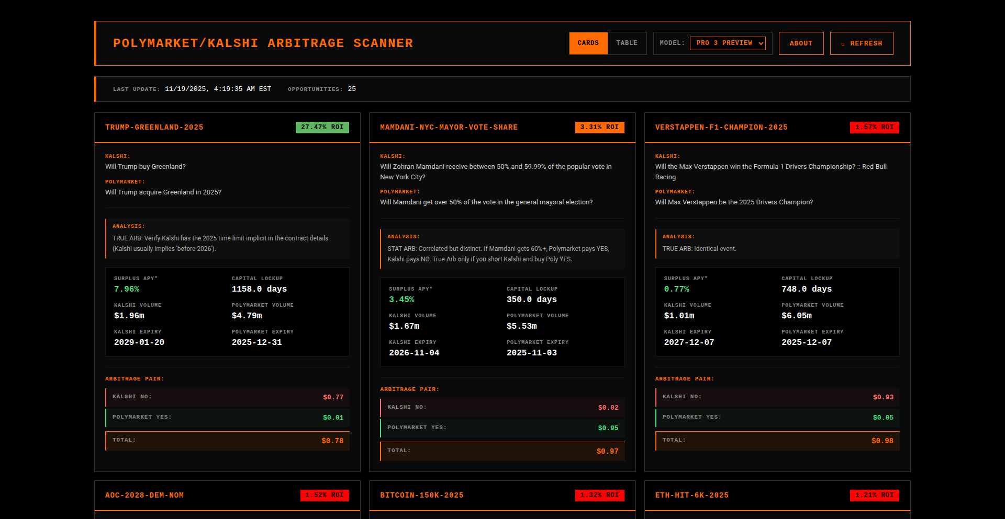The image size is (1005, 519).
Task: Click the 3.31% ROI badge
Action: (599, 128)
